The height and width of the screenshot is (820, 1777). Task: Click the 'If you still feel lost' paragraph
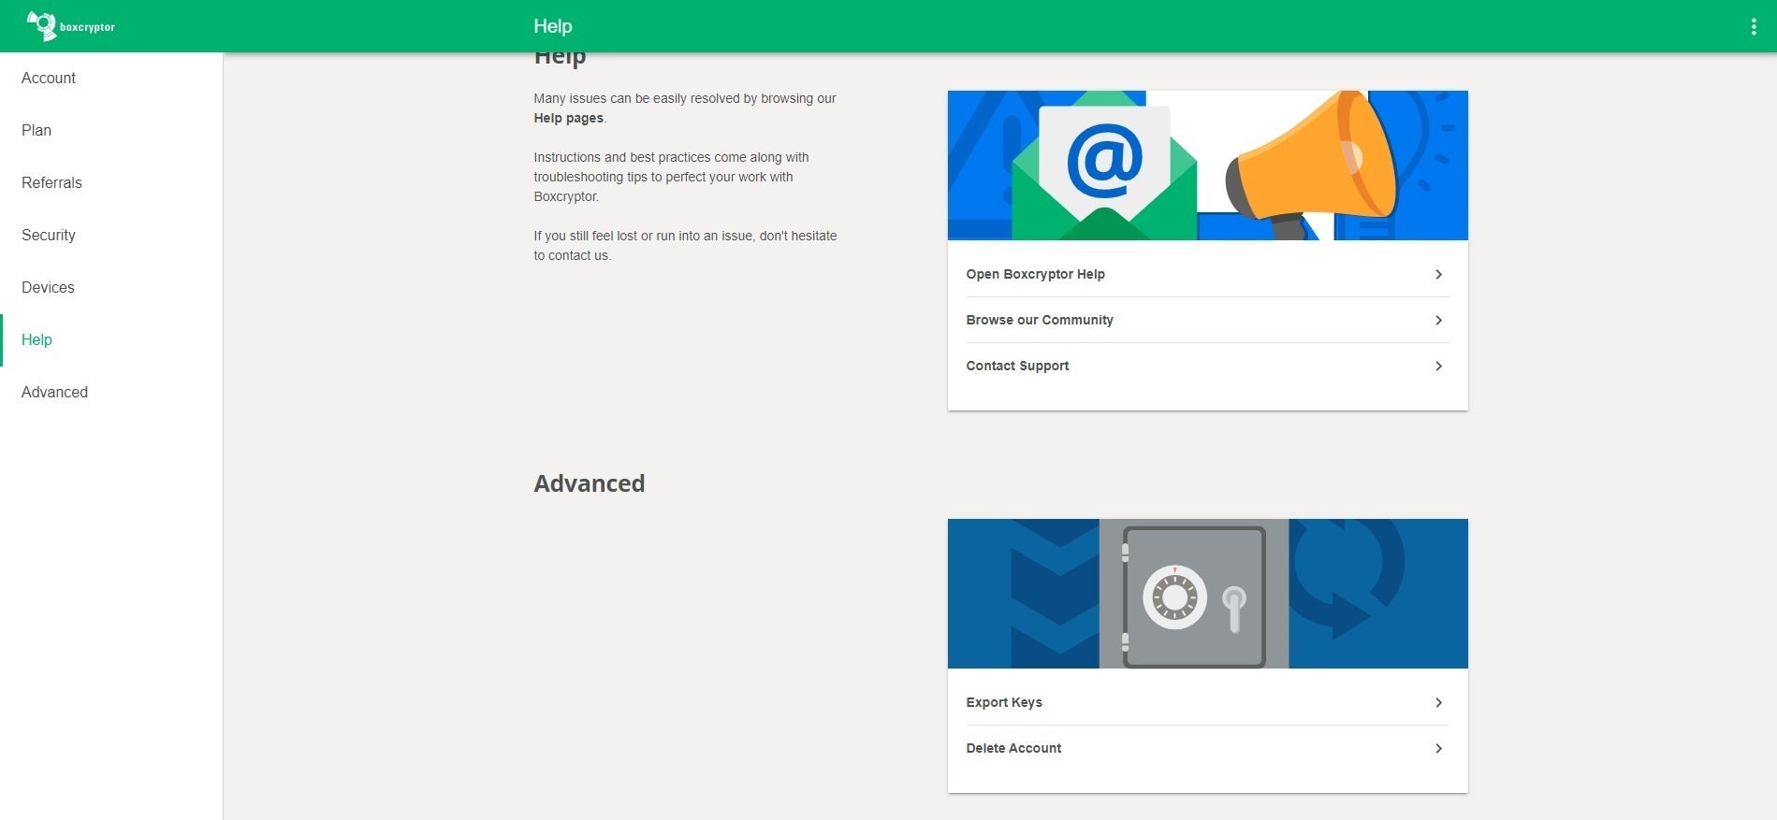(x=685, y=245)
